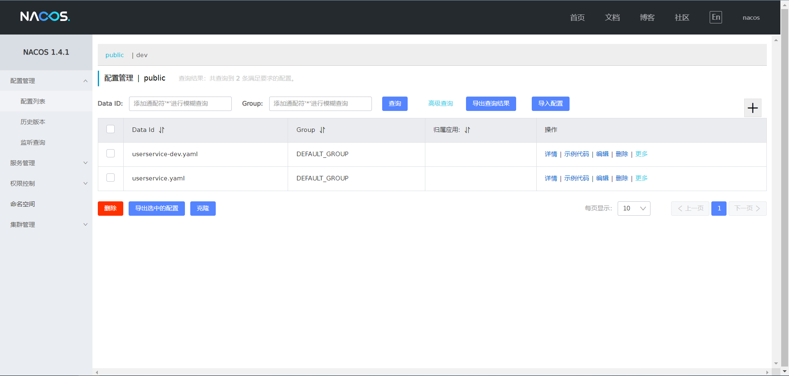This screenshot has width=789, height=376.
Task: Click the red 删除 batch delete button
Action: 111,208
